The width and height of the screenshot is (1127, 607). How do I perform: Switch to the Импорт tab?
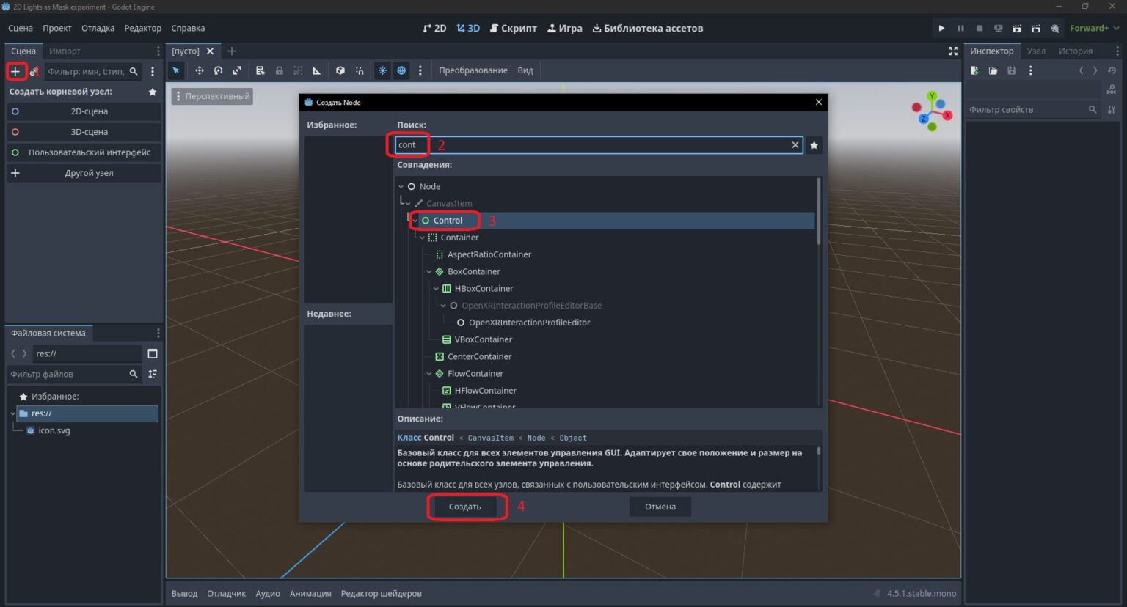point(65,51)
